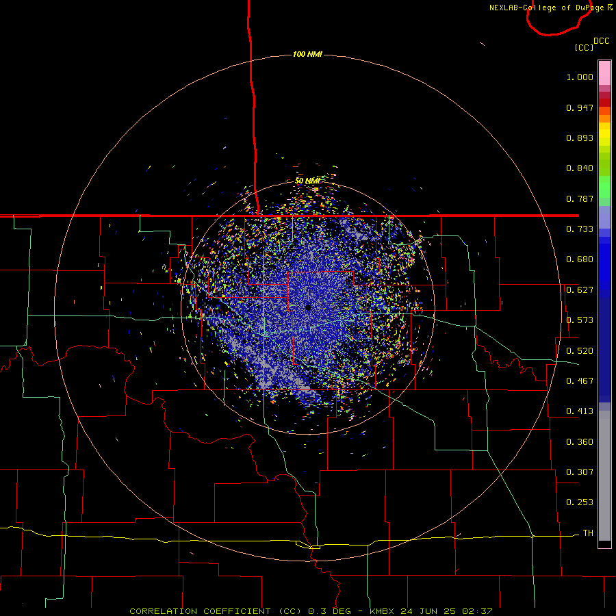Click the TH threshold label
The width and height of the screenshot is (616, 616).
tap(588, 533)
